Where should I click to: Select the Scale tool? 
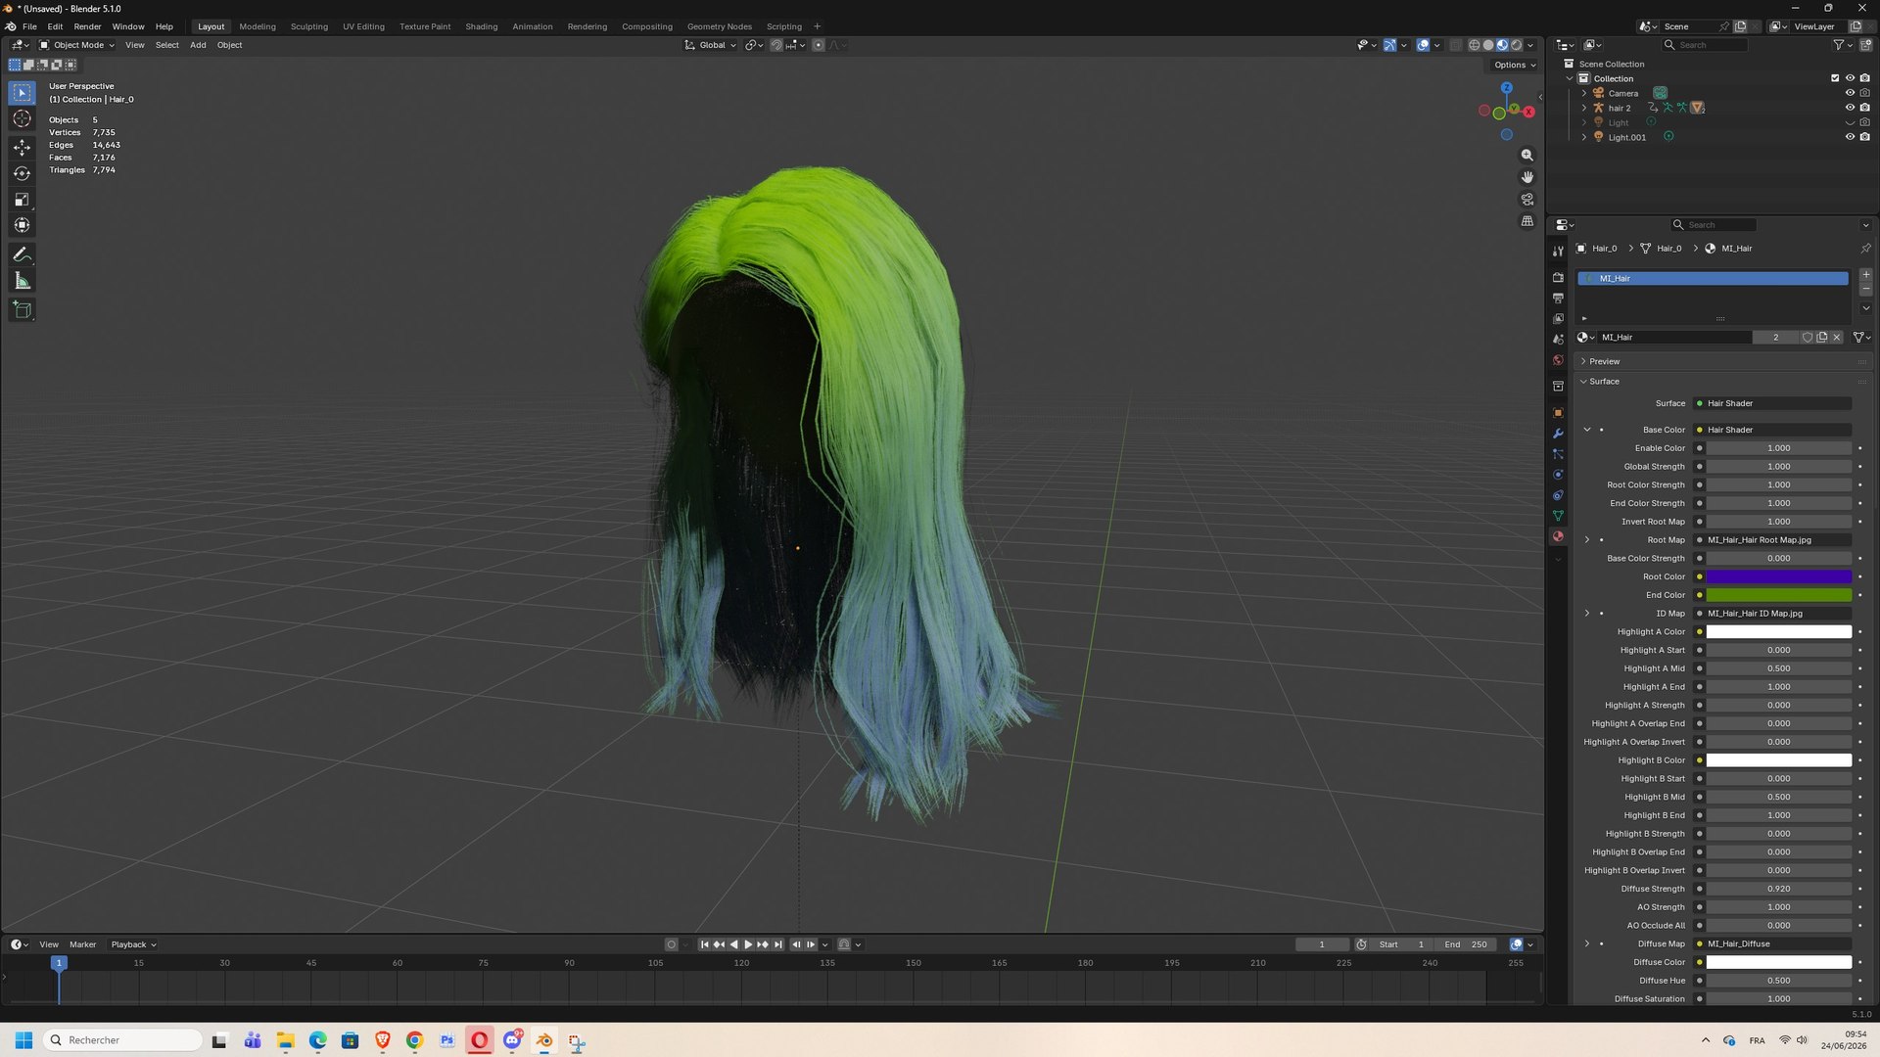click(22, 200)
